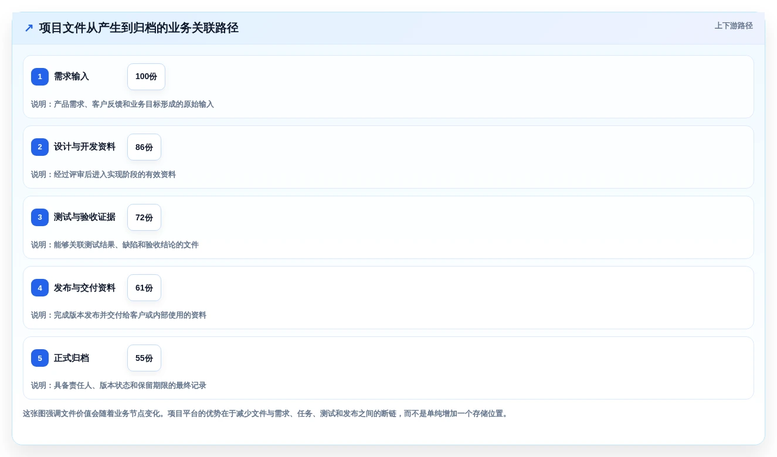This screenshot has width=777, height=457.
Task: Click the step 4 number badge
Action: [40, 288]
